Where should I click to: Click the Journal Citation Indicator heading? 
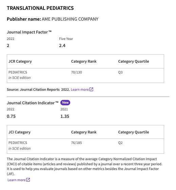tap(33, 103)
